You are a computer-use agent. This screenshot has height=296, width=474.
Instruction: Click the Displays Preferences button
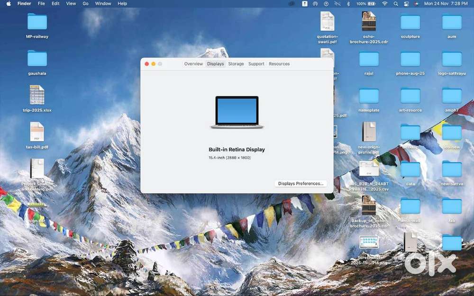tap(301, 183)
